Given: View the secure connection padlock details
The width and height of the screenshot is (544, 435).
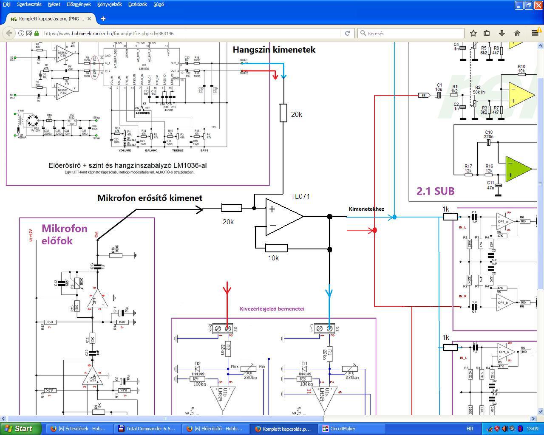Looking at the screenshot, I should (x=37, y=33).
